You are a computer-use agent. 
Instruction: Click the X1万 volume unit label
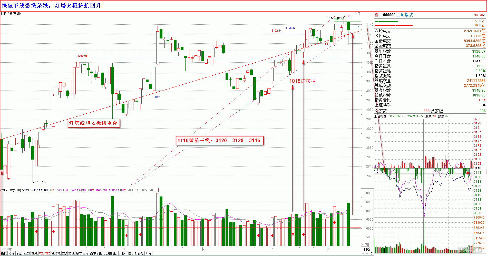[x=365, y=244]
